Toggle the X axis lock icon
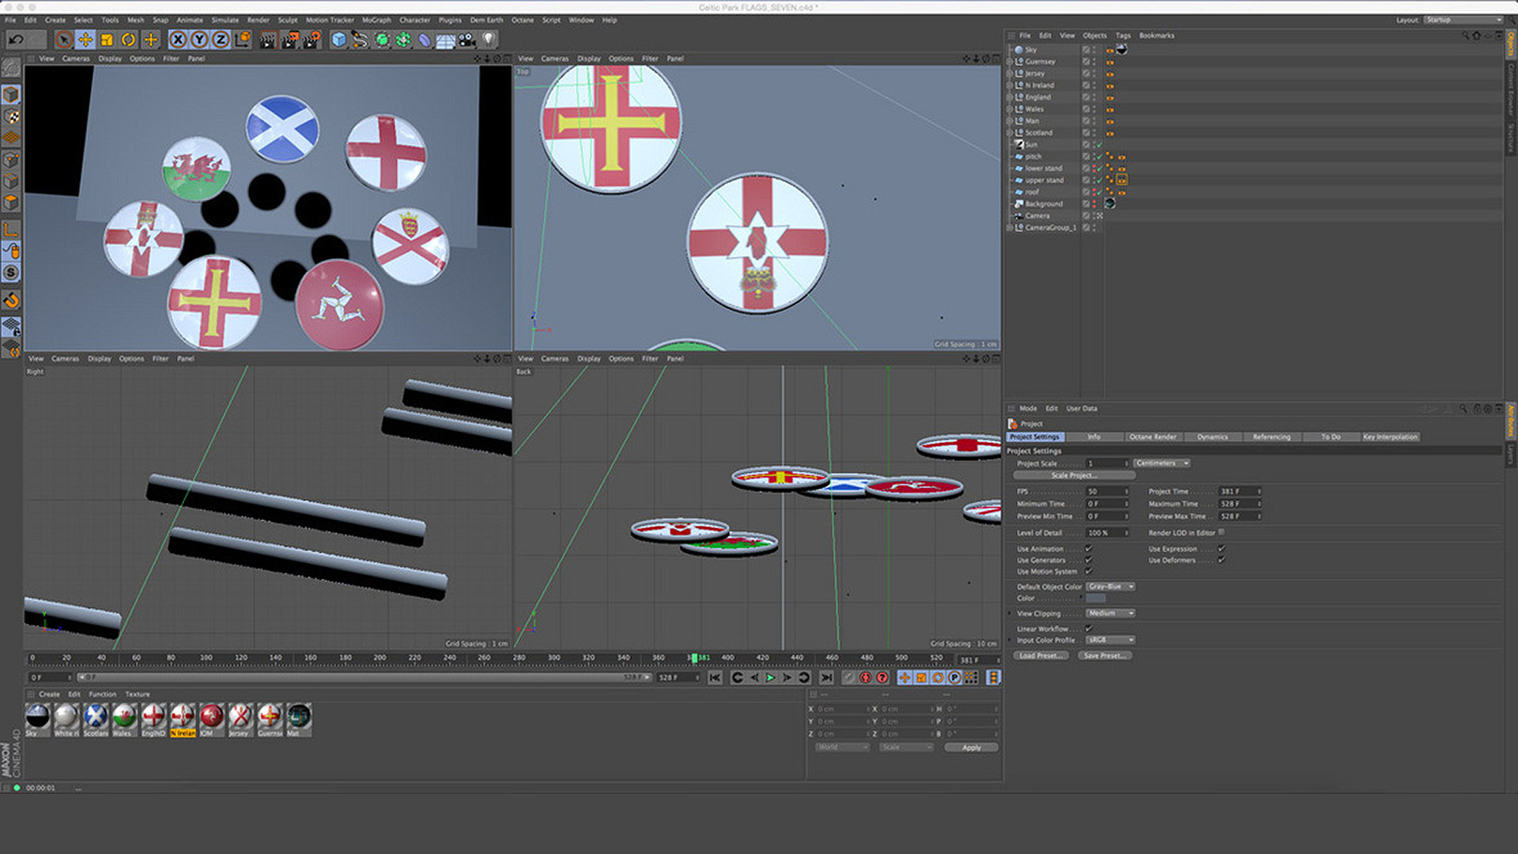The width and height of the screenshot is (1518, 854). 178,40
